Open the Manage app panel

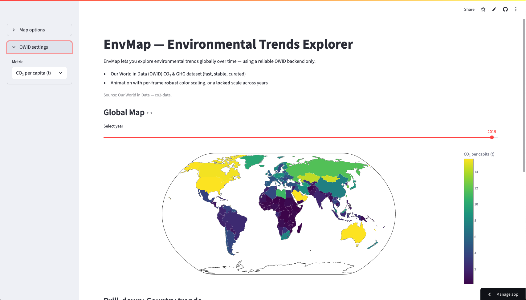click(507, 294)
